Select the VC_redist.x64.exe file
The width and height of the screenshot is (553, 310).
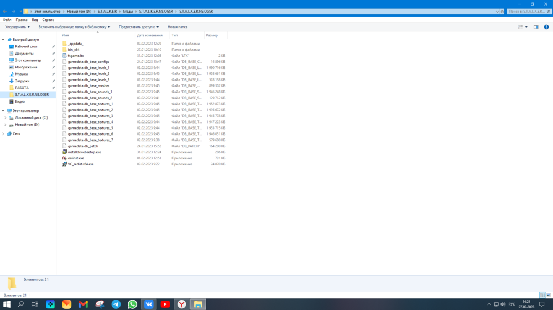80,164
